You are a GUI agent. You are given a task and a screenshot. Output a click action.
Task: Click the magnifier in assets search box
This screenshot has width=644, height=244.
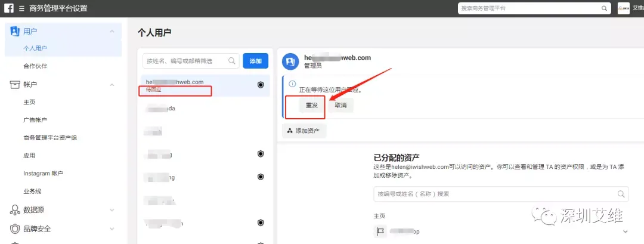621,194
